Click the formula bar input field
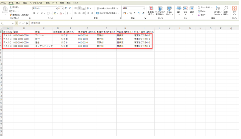The height and width of the screenshot is (139, 241). tap(135, 23)
